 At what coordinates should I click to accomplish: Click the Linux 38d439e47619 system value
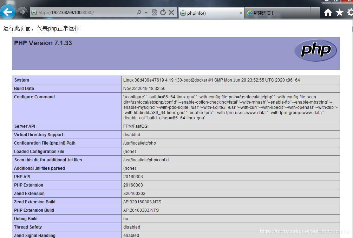(x=211, y=80)
